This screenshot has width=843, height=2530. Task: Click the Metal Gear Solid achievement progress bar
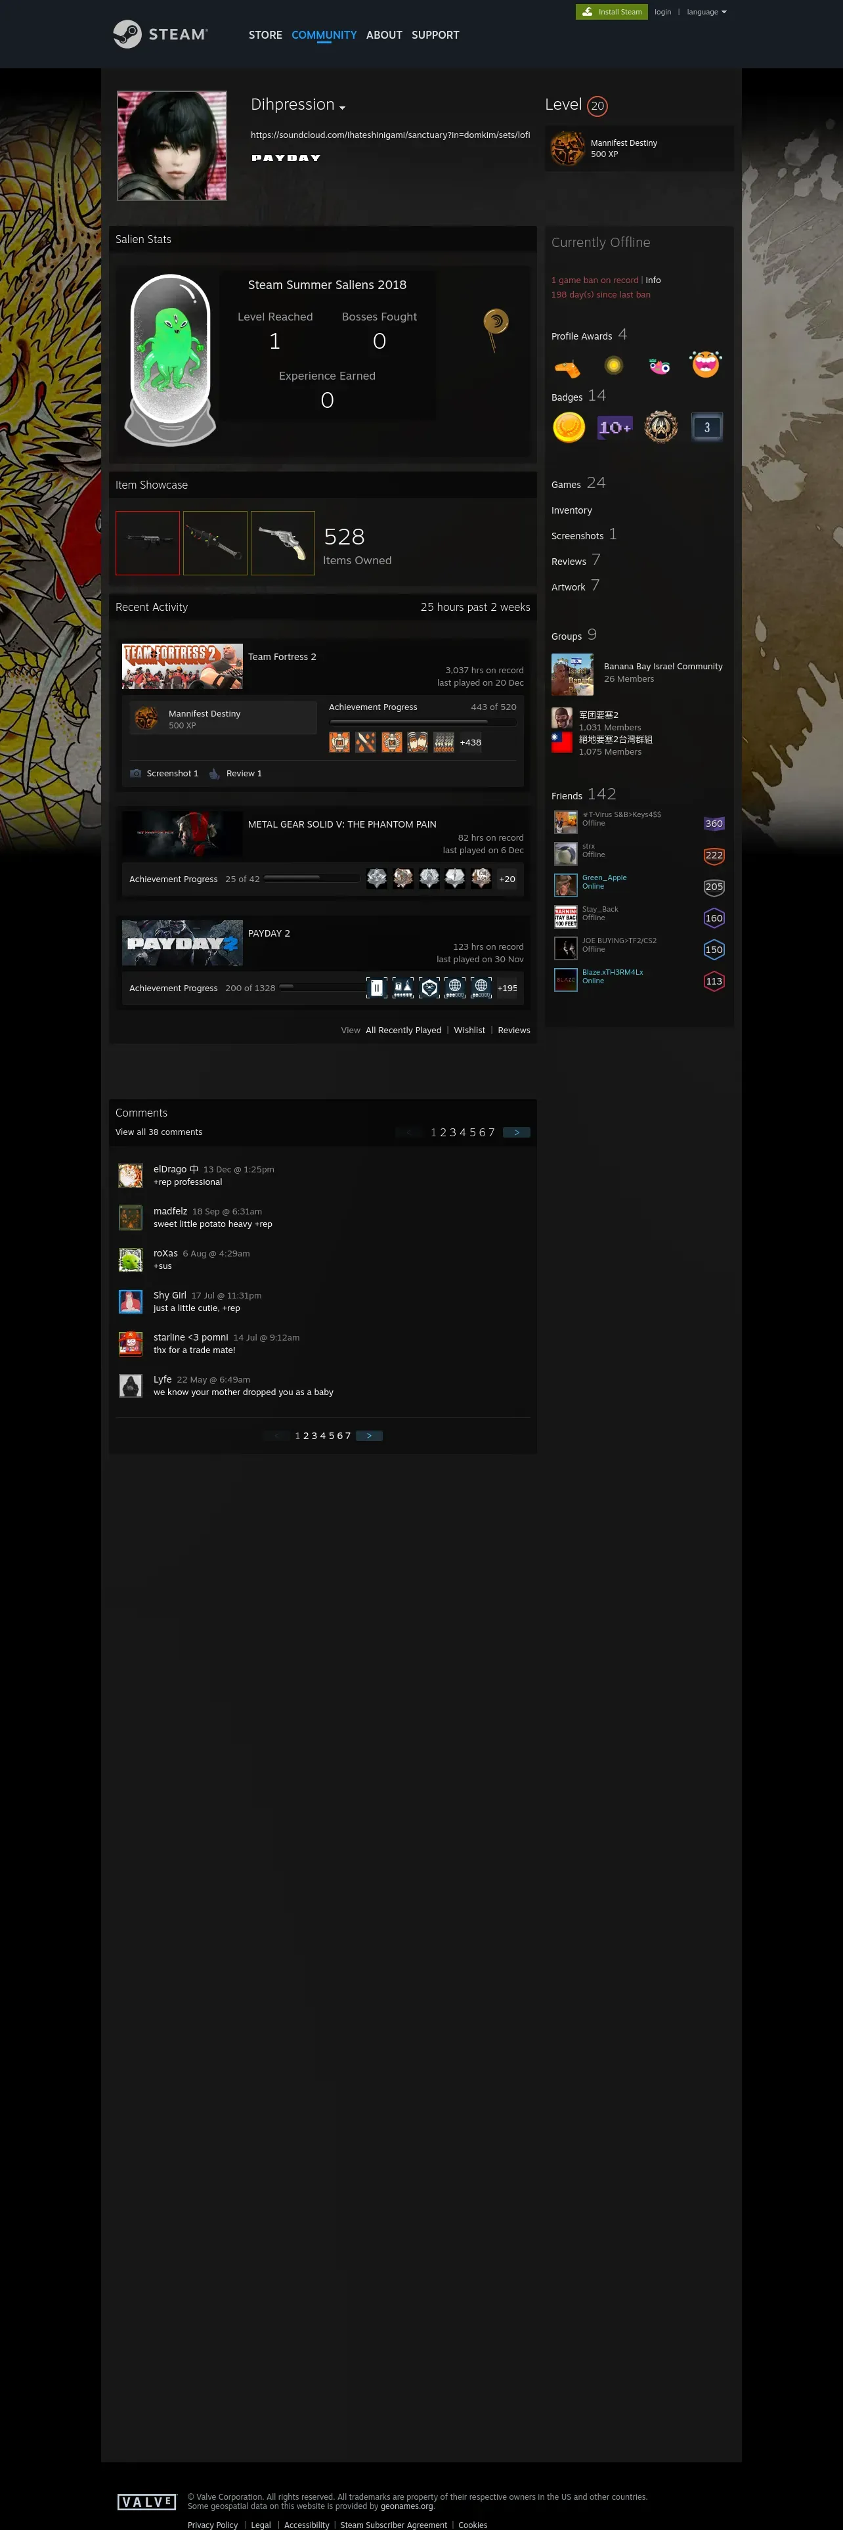point(313,878)
